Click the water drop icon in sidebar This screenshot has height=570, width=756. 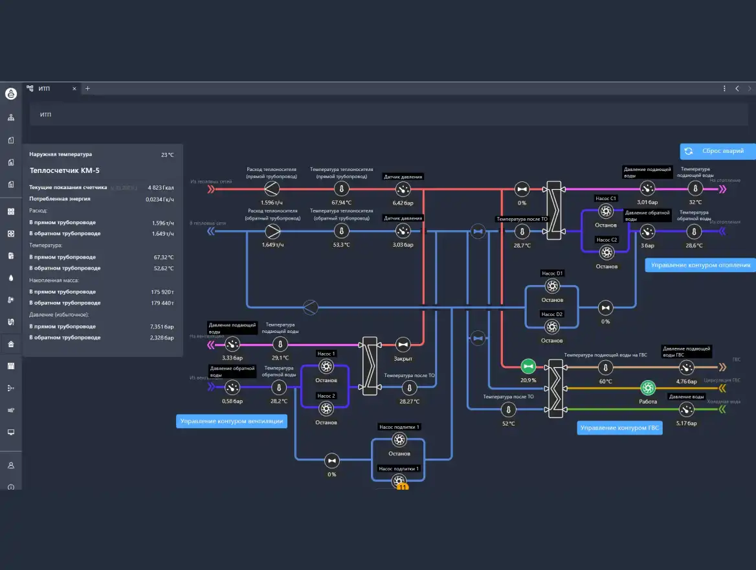tap(11, 277)
